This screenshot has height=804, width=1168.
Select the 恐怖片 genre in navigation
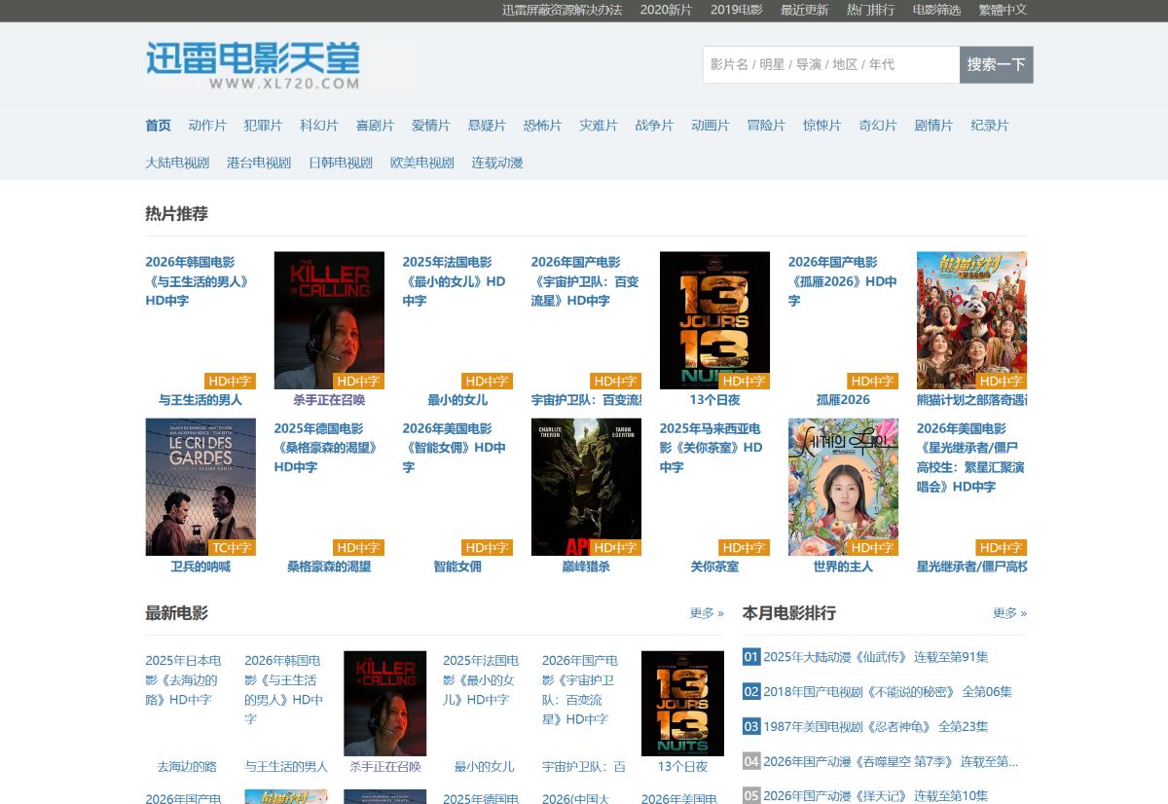click(x=542, y=126)
